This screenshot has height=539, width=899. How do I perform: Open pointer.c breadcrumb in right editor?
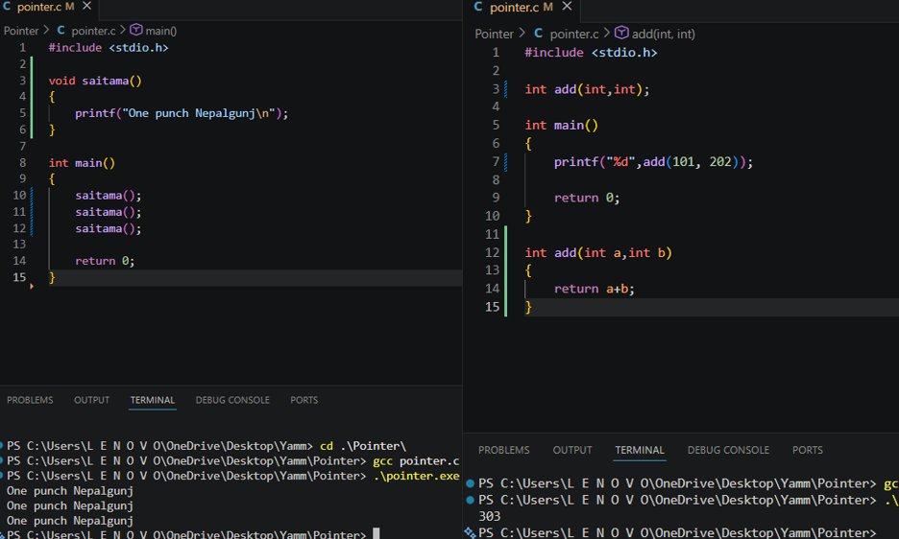[x=574, y=34]
